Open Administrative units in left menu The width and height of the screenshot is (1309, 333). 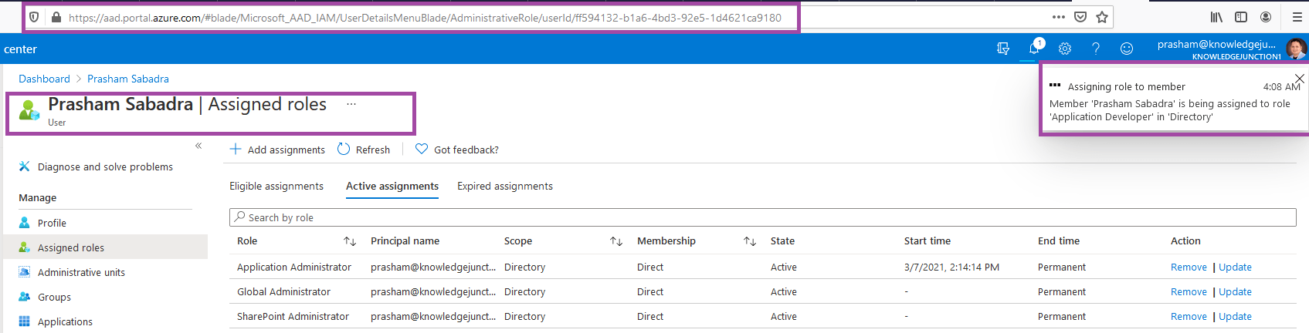pos(81,272)
